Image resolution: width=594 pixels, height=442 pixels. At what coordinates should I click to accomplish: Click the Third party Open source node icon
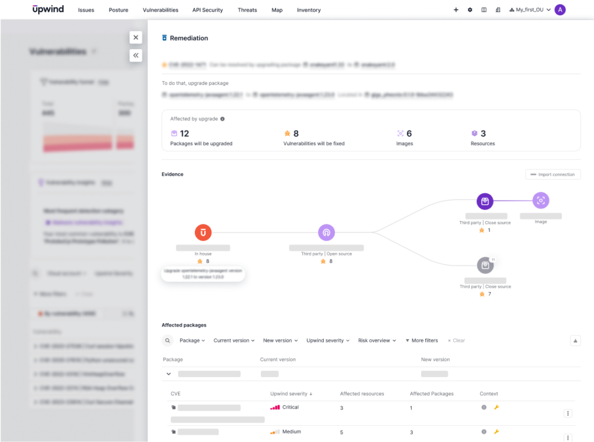point(326,232)
